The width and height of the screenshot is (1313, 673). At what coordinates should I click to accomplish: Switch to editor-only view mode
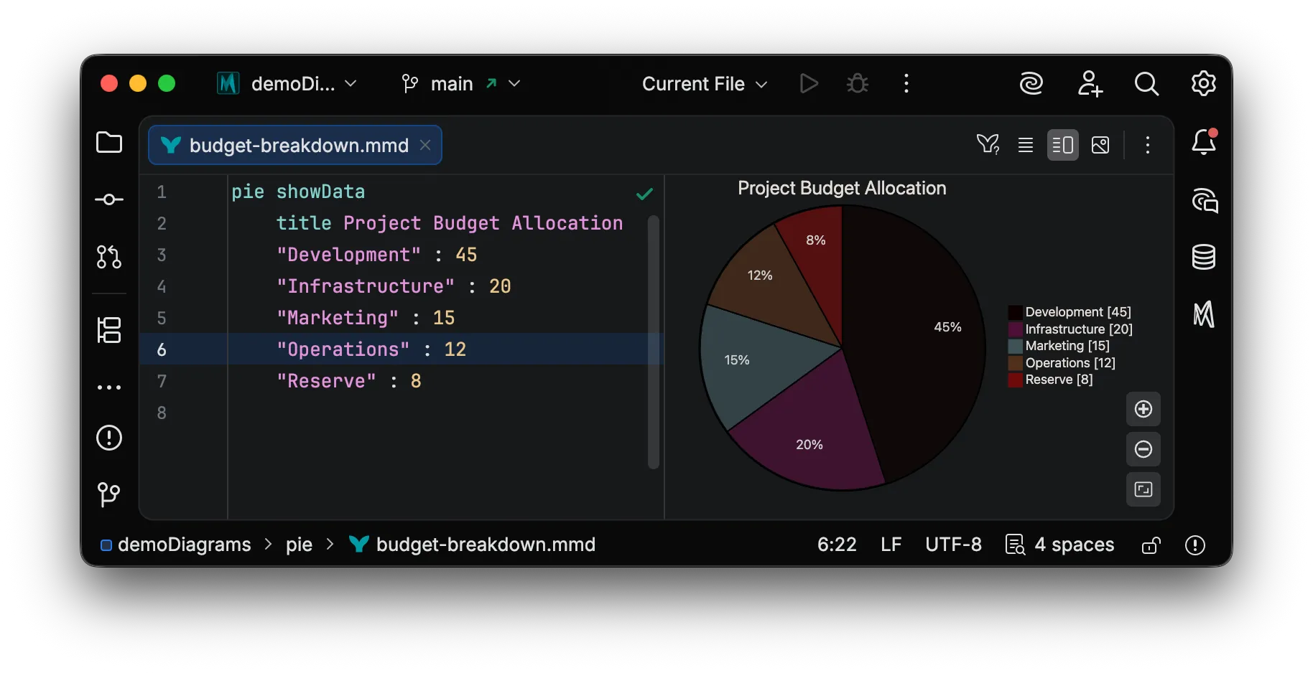1025,145
